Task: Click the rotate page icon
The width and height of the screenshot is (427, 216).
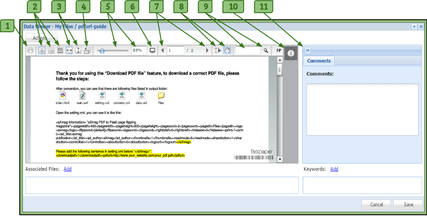Action: [x=87, y=51]
